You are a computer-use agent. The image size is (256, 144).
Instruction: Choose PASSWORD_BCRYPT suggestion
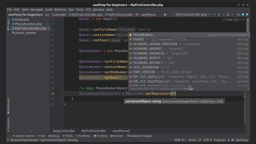(189, 58)
